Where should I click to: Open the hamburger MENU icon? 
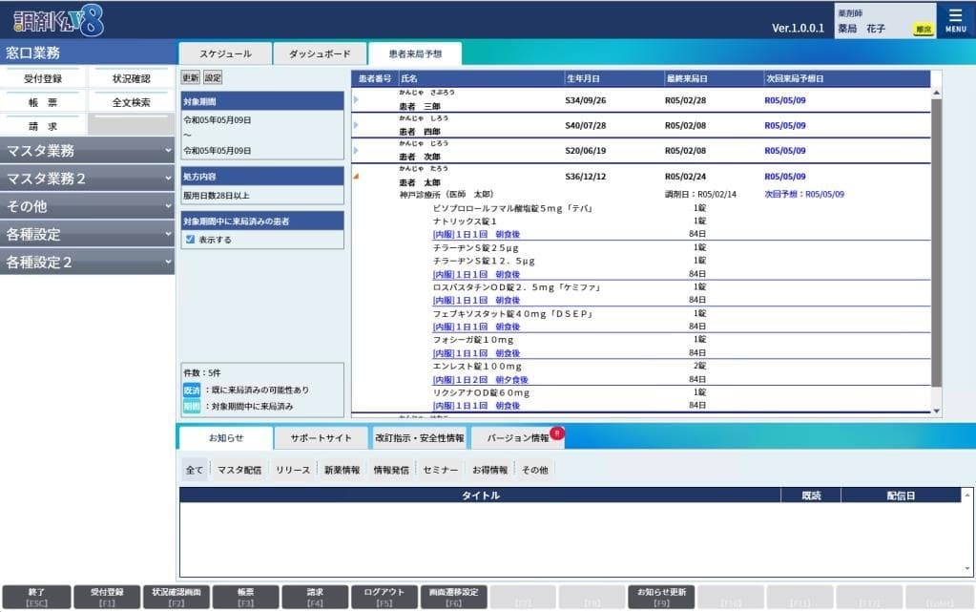(x=955, y=19)
